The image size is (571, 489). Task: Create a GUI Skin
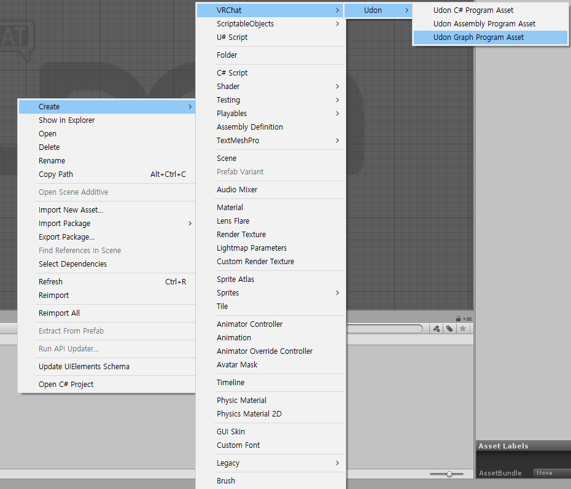(270, 431)
